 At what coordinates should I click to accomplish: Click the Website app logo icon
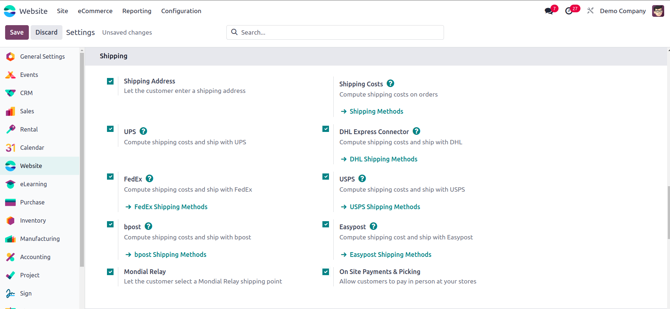[x=10, y=11]
